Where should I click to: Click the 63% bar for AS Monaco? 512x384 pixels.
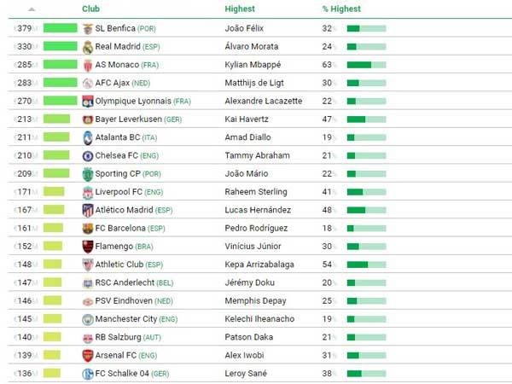[366, 65]
